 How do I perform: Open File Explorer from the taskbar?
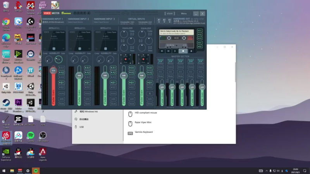click(12, 171)
